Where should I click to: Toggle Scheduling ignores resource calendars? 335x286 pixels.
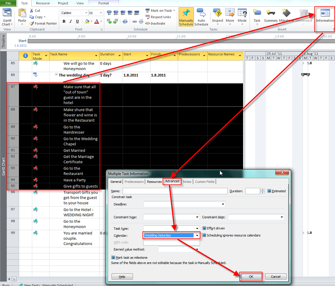[204, 235]
